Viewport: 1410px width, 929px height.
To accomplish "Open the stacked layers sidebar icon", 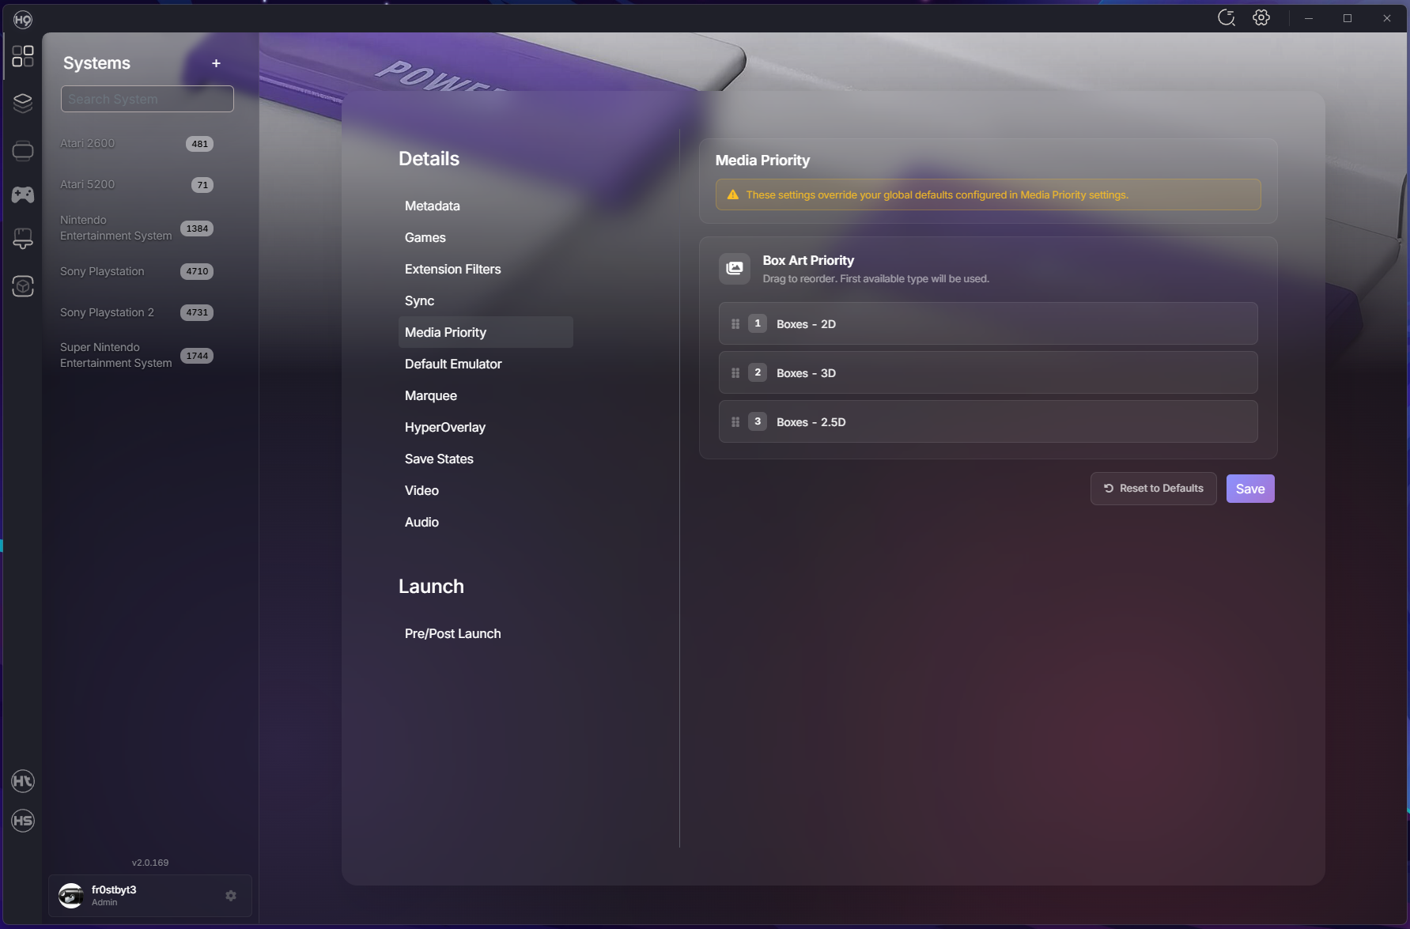I will click(23, 103).
